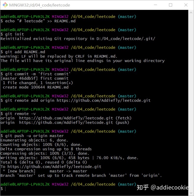Screen dimensions: 194x196
Task: Click the window title 'MINGW32:/d/04_code/leetcode'
Action: click(x=40, y=5)
